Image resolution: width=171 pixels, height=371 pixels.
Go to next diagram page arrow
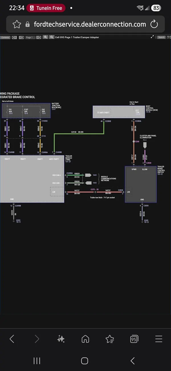click(x=21, y=37)
